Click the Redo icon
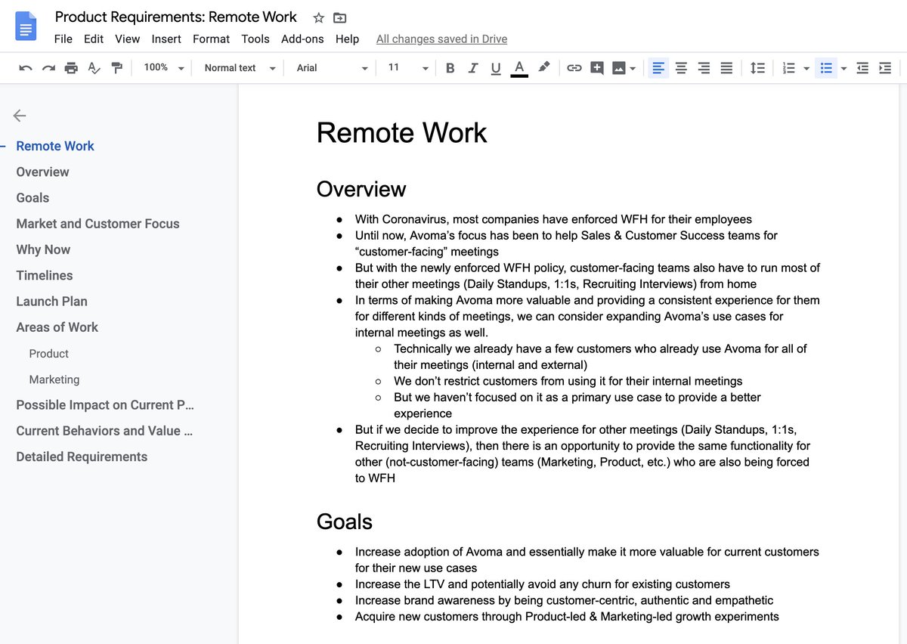This screenshot has width=907, height=644. 48,67
